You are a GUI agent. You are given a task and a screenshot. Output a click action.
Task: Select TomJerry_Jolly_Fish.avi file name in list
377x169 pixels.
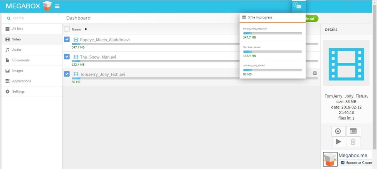click(102, 74)
